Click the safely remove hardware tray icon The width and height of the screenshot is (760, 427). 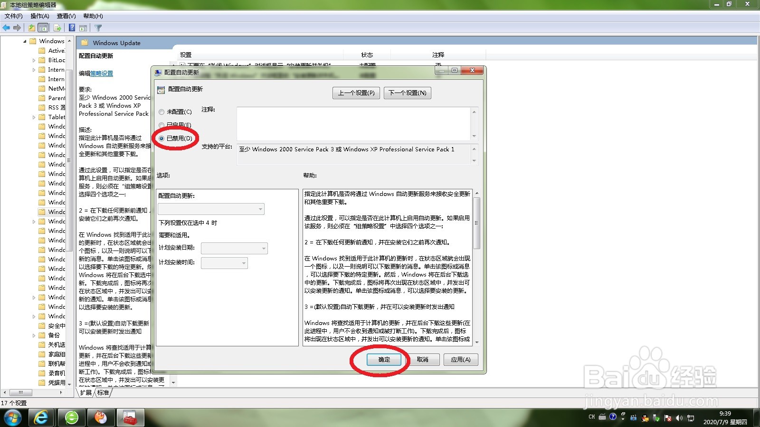(x=656, y=418)
